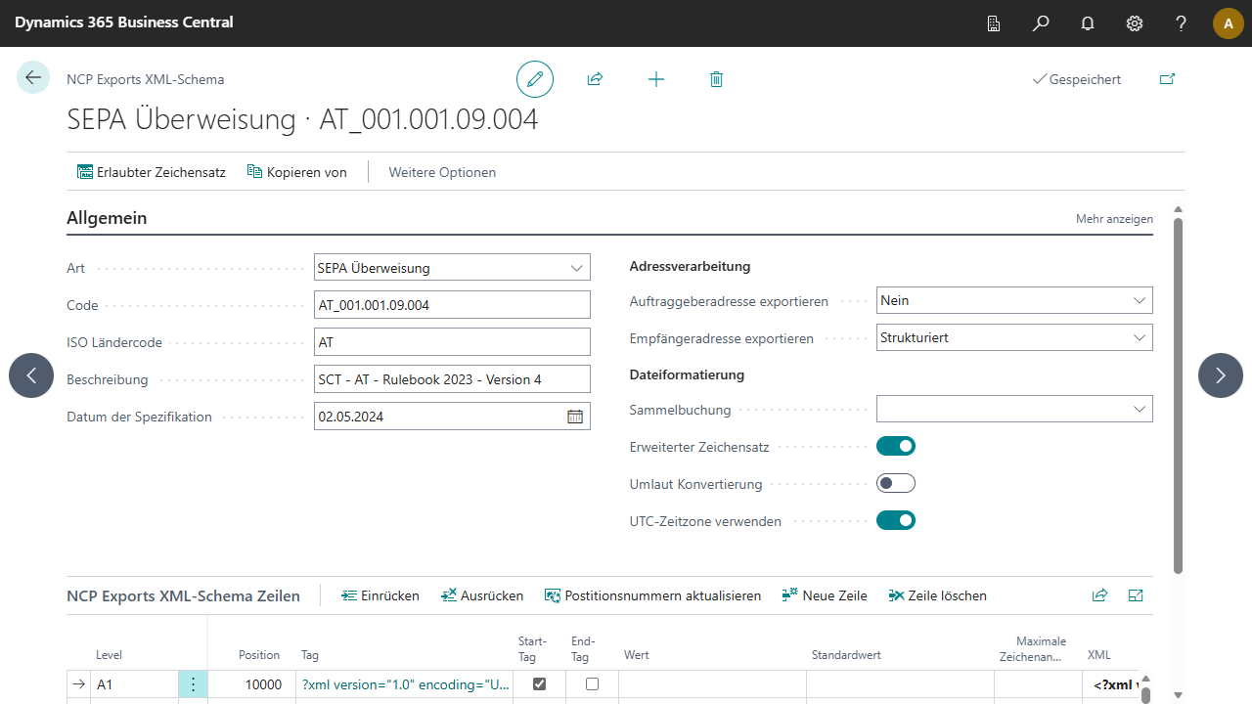Image resolution: width=1252 pixels, height=704 pixels.
Task: Open the user account avatar A
Action: point(1229,23)
